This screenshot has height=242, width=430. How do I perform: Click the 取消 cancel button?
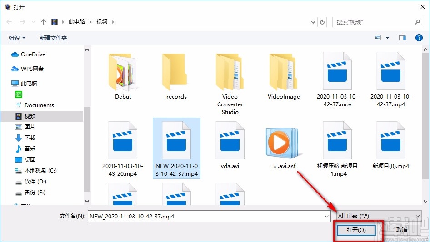(x=401, y=230)
